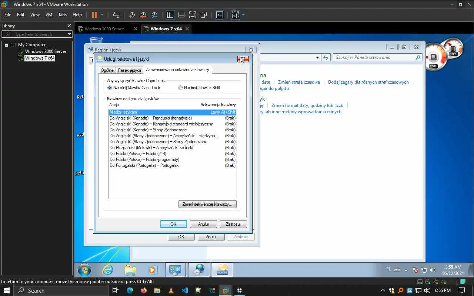Collapse the My Computer tree node
Viewport: 474px width, 296px height.
[x=6, y=45]
